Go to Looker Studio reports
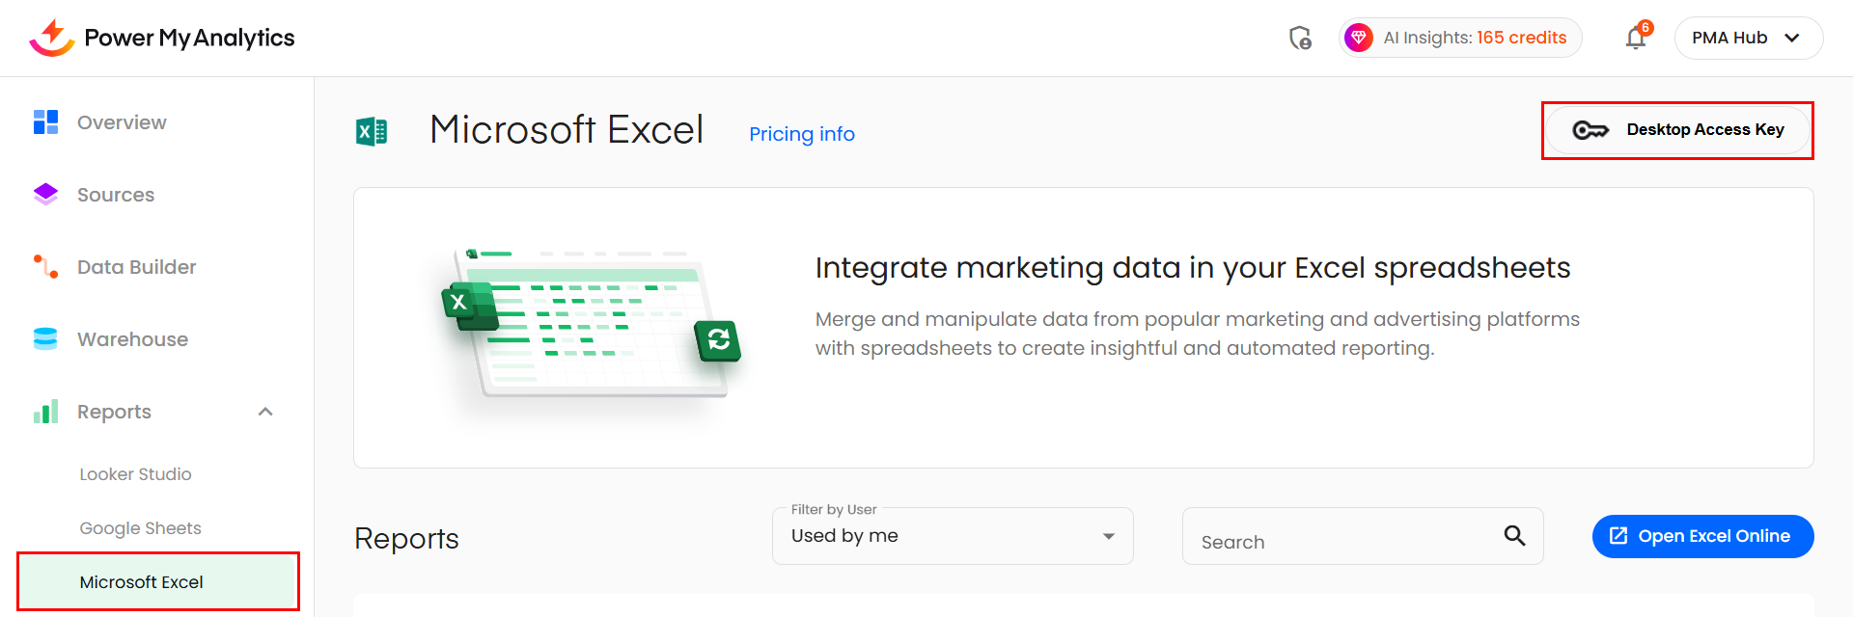Viewport: 1853px width, 617px height. pyautogui.click(x=135, y=474)
